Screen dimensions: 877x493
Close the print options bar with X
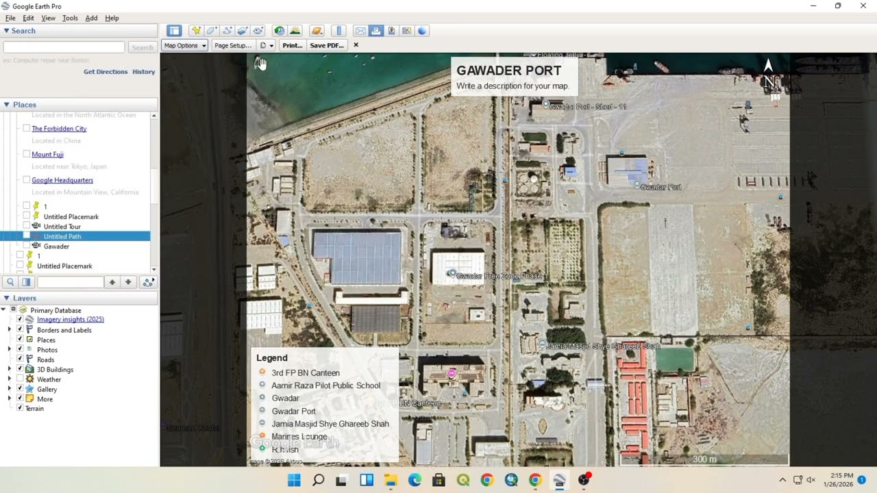[356, 45]
